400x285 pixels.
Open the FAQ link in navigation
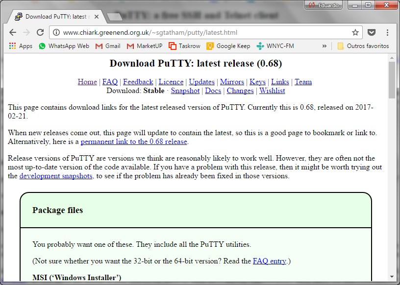[x=110, y=82]
